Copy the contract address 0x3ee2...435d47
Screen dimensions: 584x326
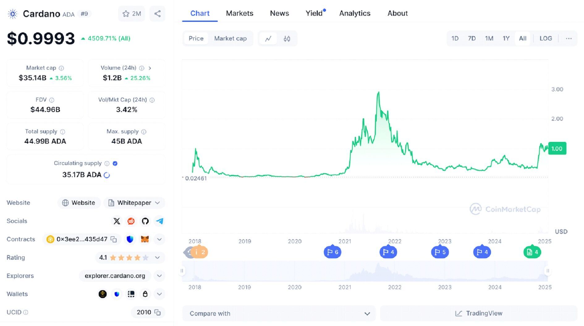pyautogui.click(x=114, y=239)
